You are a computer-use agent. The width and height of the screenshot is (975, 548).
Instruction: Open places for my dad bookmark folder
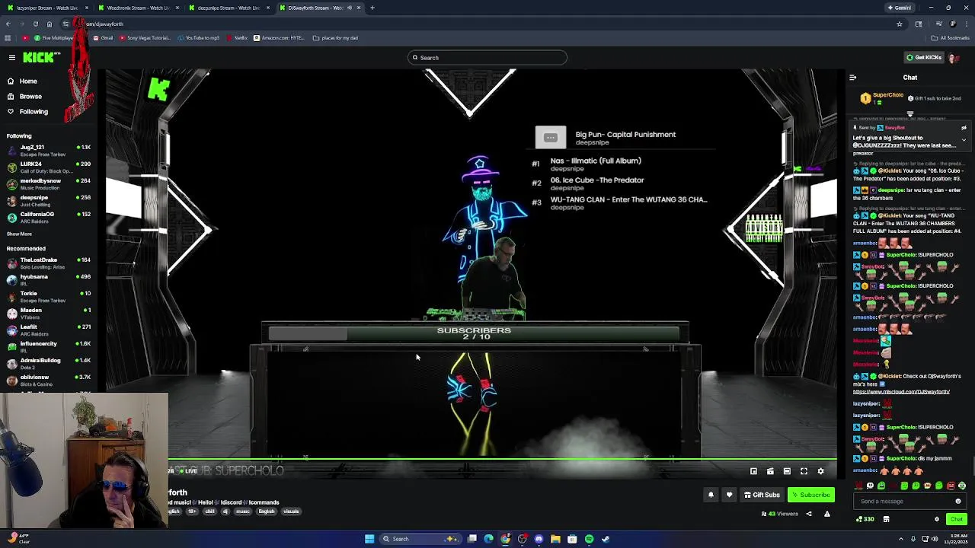[335, 38]
